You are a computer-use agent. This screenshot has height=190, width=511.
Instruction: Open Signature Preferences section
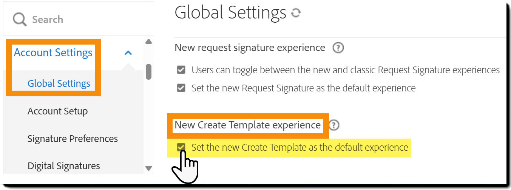pos(73,139)
